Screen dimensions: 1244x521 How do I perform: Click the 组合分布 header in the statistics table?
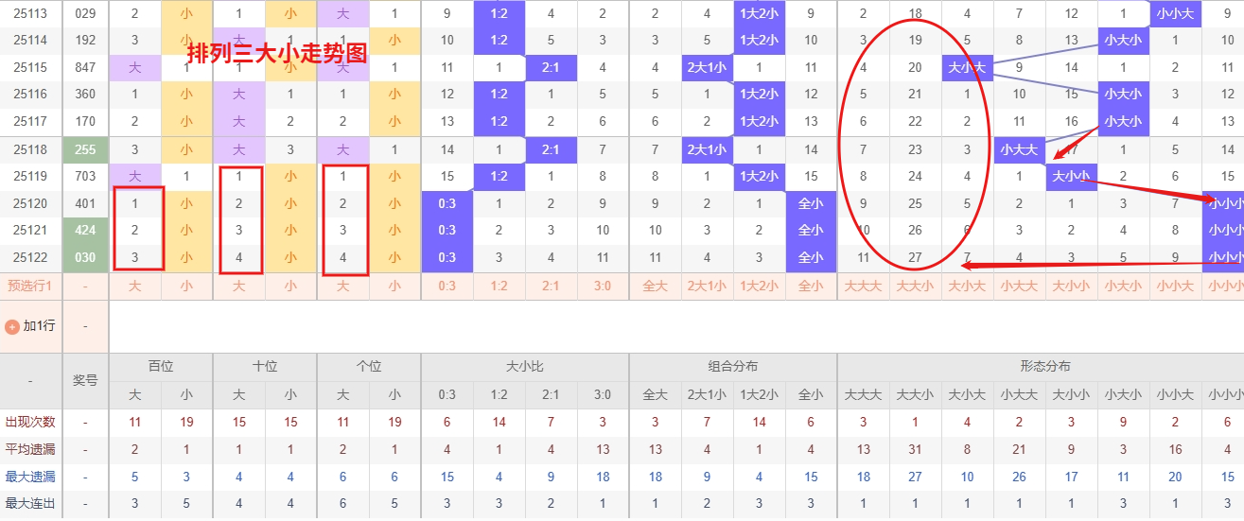pos(732,367)
